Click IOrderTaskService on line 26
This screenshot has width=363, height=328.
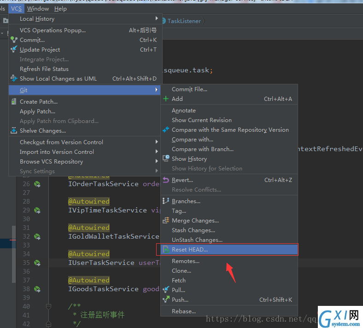click(103, 184)
